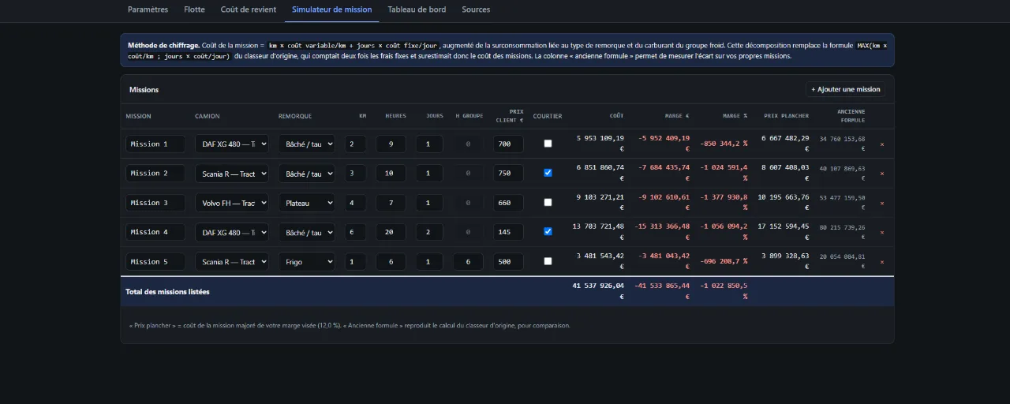
Task: Switch to the Paramètres tab
Action: pyautogui.click(x=148, y=9)
